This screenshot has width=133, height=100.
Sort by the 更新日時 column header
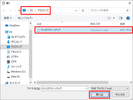click(95, 24)
